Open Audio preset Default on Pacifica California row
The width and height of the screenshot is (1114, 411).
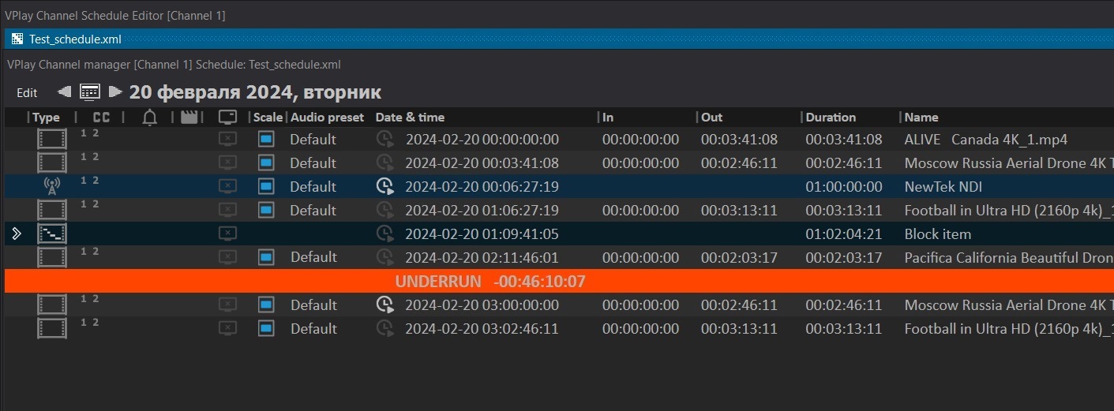[313, 257]
